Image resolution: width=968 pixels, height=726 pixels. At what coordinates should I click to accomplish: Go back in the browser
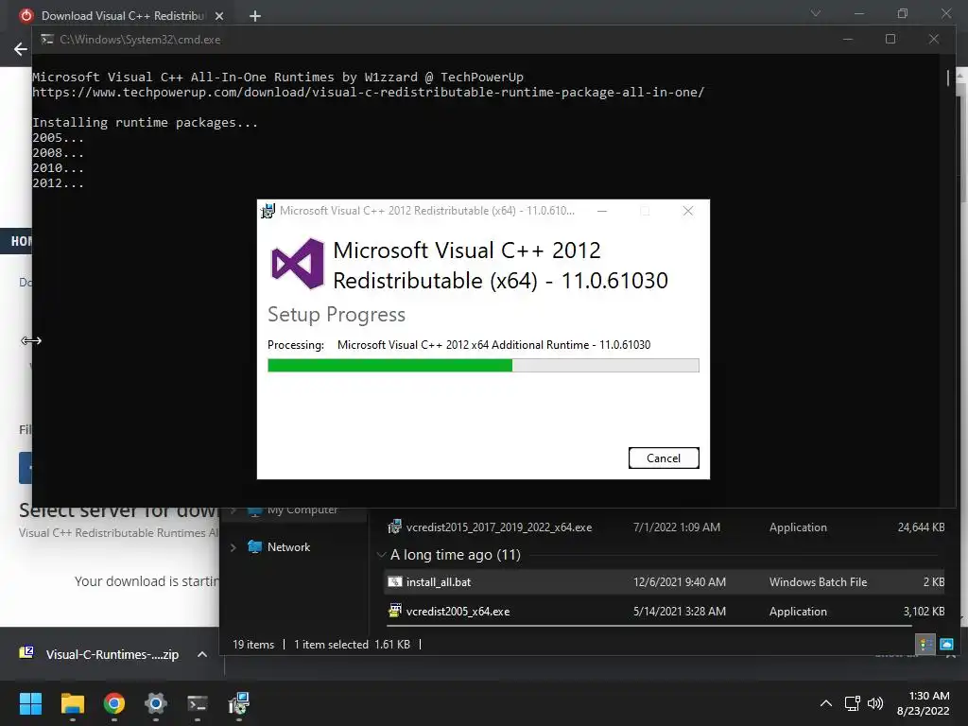21,49
